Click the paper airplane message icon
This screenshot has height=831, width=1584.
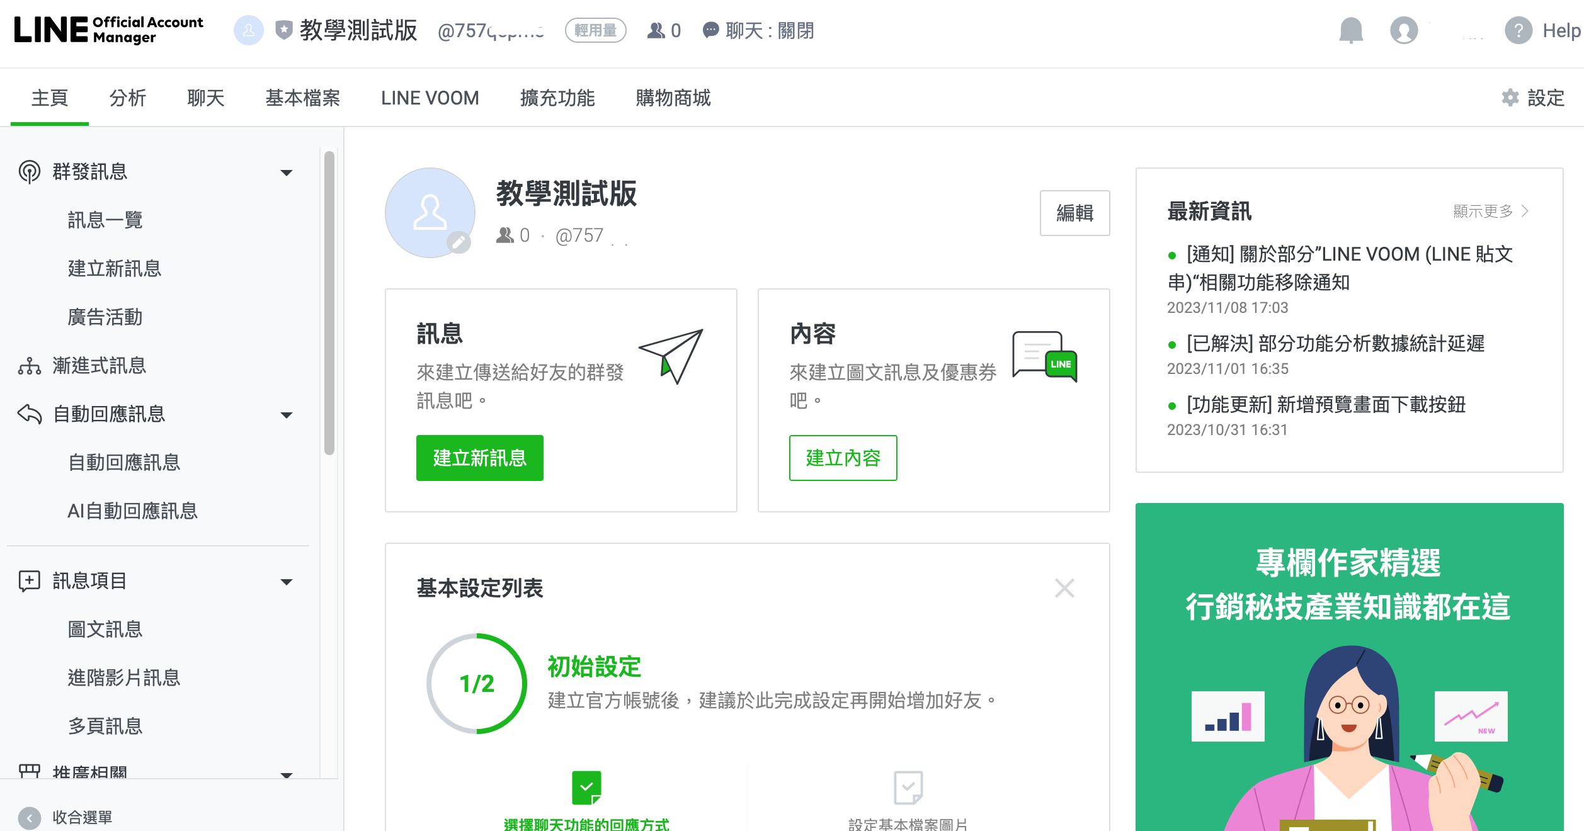point(671,356)
